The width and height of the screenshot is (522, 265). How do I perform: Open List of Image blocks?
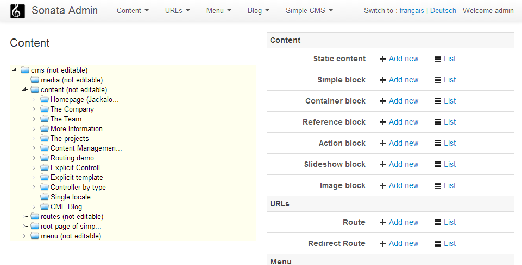point(449,185)
